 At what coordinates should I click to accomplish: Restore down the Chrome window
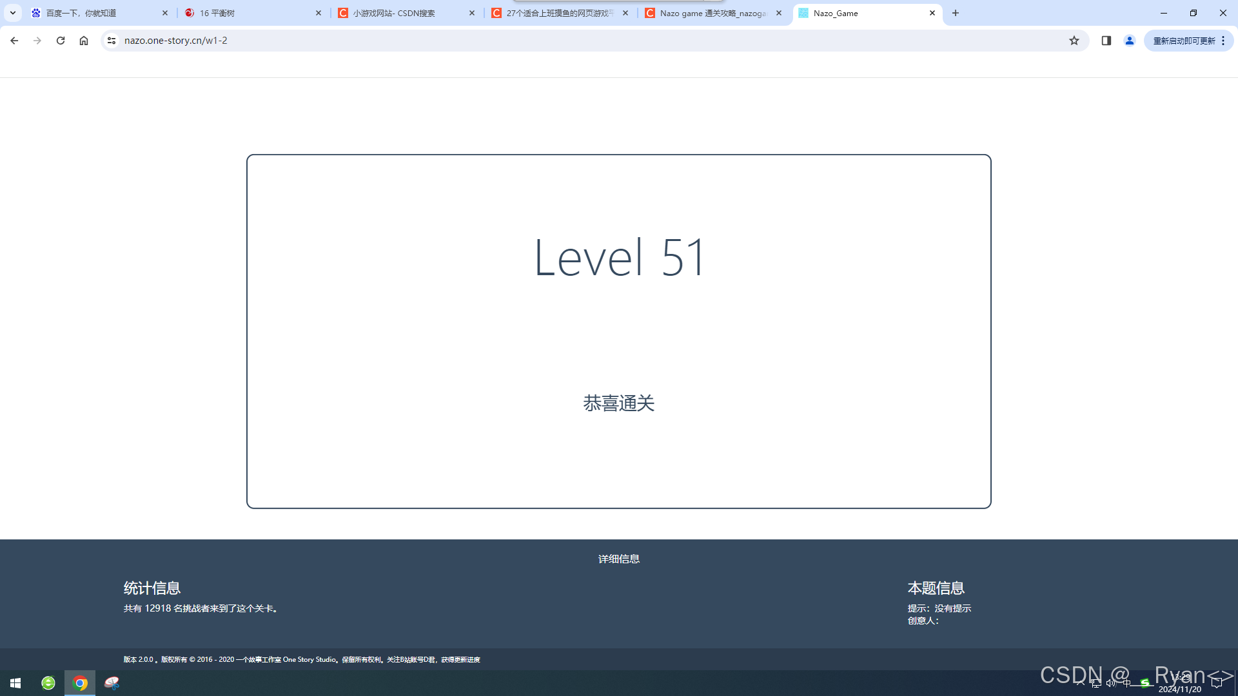pyautogui.click(x=1194, y=13)
